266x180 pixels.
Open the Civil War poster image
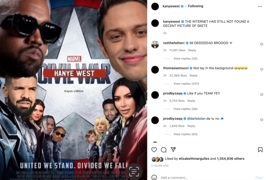pyautogui.click(x=74, y=90)
